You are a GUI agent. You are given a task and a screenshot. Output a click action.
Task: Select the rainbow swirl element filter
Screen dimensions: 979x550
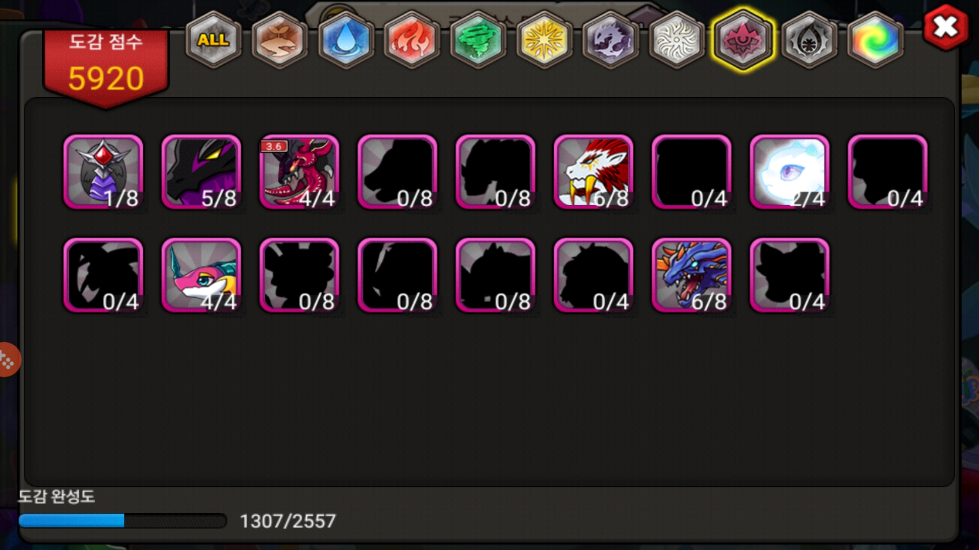coord(875,40)
